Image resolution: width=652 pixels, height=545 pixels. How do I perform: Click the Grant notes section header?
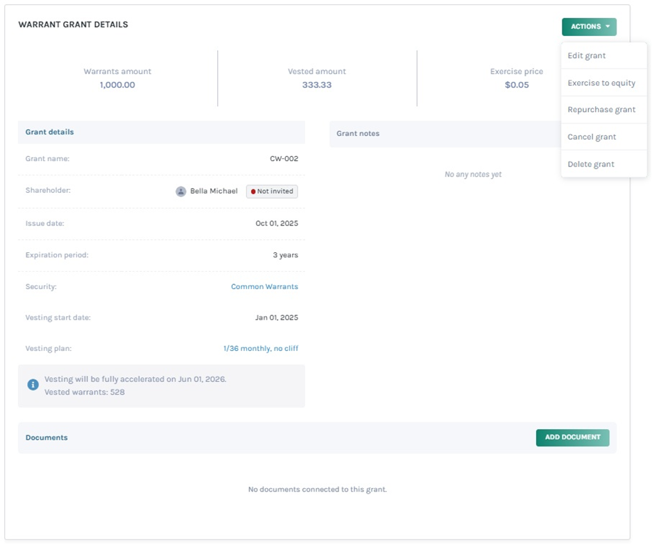(358, 134)
